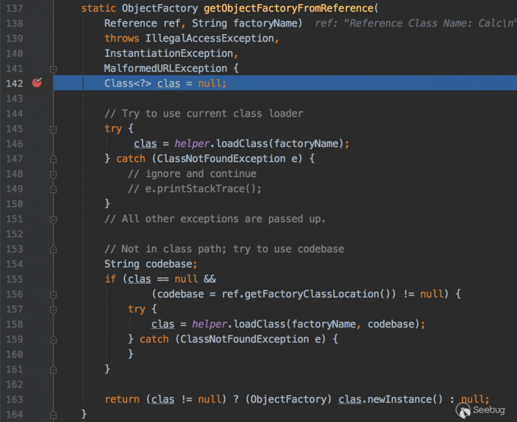
Task: Collapse the try block at line 145
Action: pyautogui.click(x=53, y=128)
